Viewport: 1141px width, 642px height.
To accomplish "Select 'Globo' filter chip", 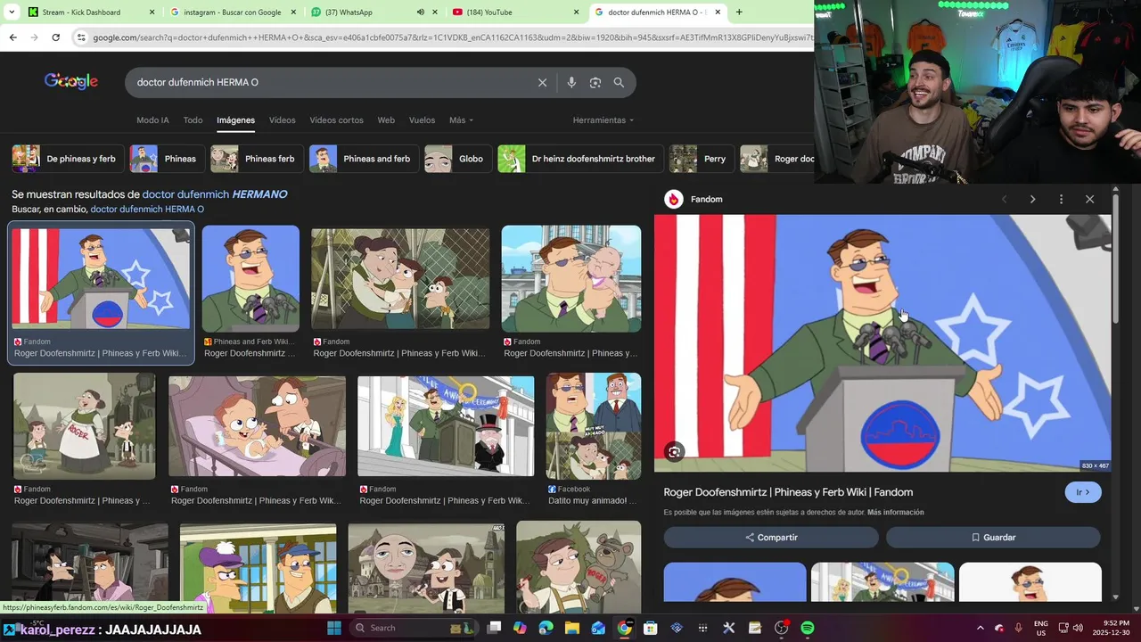I will click(x=458, y=159).
